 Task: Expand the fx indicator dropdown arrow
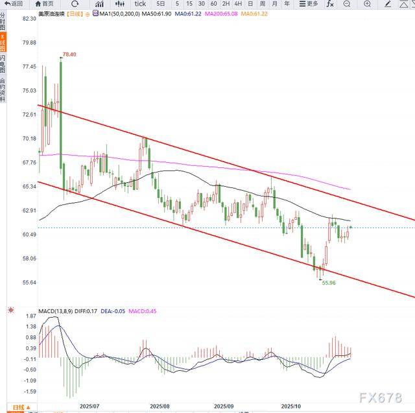point(338,5)
